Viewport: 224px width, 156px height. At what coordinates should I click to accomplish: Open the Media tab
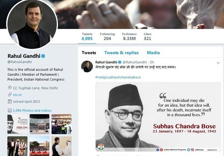click(153, 53)
